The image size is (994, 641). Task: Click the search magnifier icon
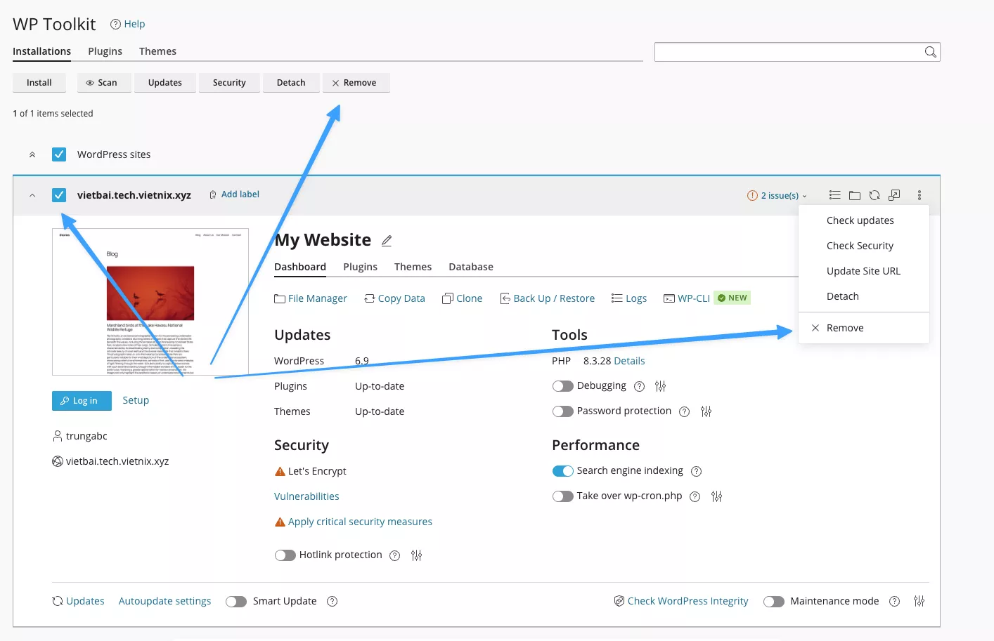(x=930, y=52)
